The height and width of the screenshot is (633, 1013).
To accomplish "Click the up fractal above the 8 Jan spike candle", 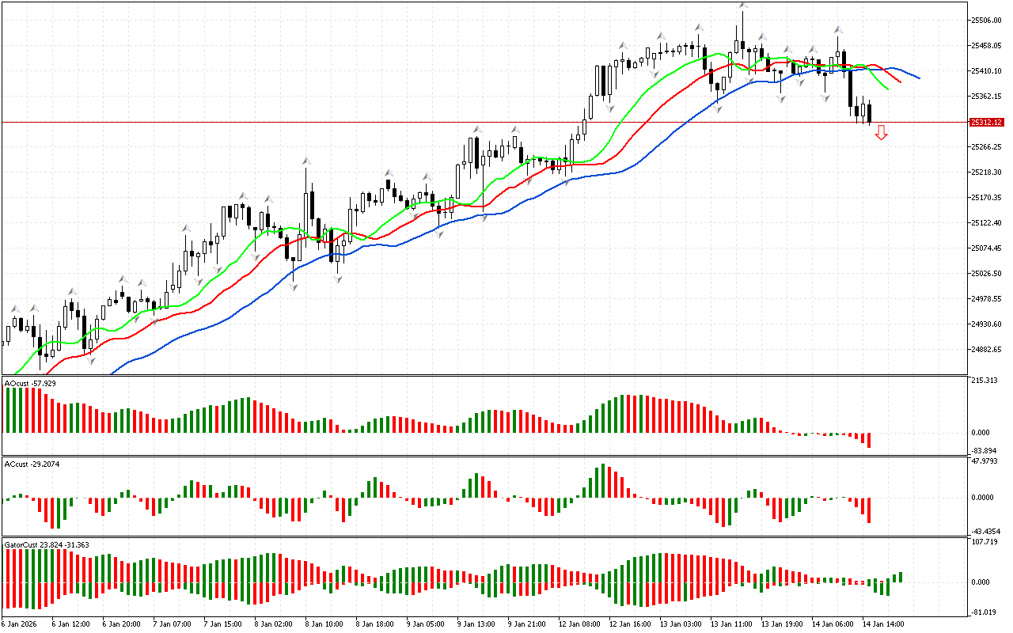I will pos(305,161).
